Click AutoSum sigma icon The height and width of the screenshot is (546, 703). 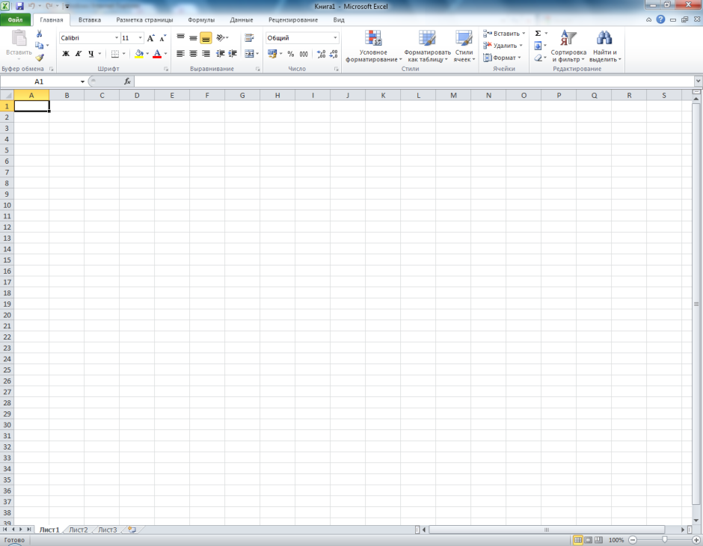(x=538, y=34)
